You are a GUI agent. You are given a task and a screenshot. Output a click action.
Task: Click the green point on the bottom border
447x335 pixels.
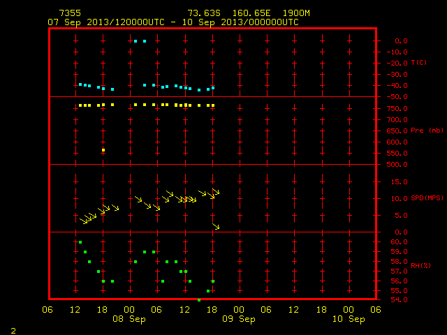[199, 300]
